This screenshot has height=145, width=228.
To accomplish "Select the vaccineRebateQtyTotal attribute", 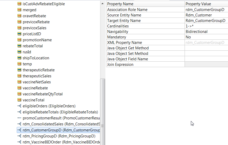I will [x=43, y=94].
